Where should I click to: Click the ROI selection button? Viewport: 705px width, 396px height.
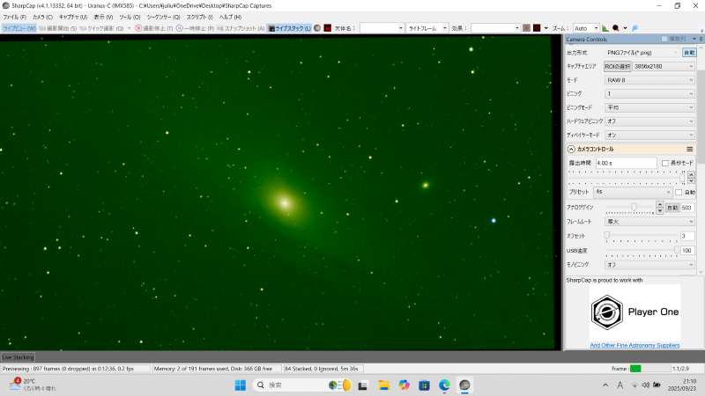click(623, 66)
